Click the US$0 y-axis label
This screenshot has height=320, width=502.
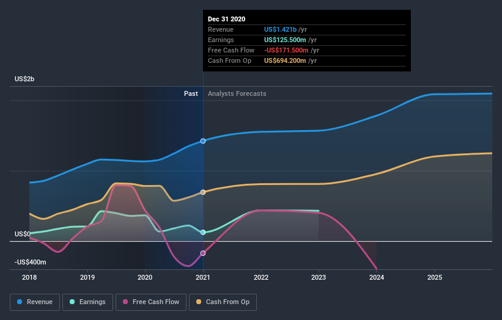23,234
